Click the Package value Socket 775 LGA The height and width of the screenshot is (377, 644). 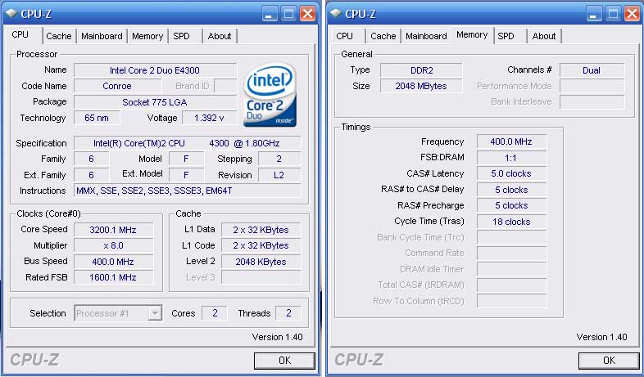tap(155, 102)
